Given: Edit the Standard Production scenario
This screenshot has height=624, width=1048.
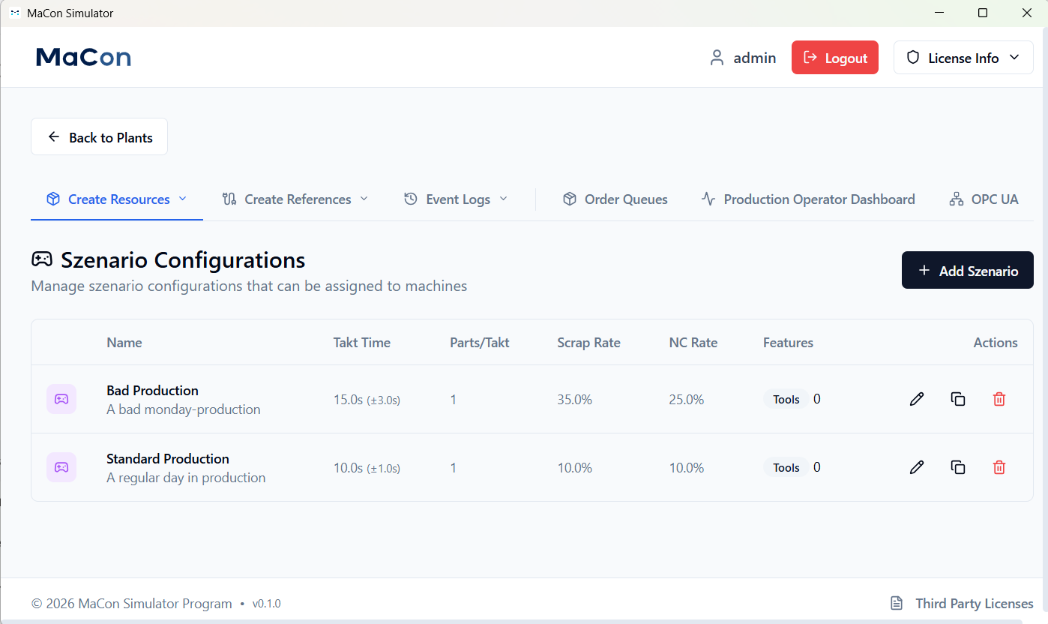Looking at the screenshot, I should pos(916,467).
